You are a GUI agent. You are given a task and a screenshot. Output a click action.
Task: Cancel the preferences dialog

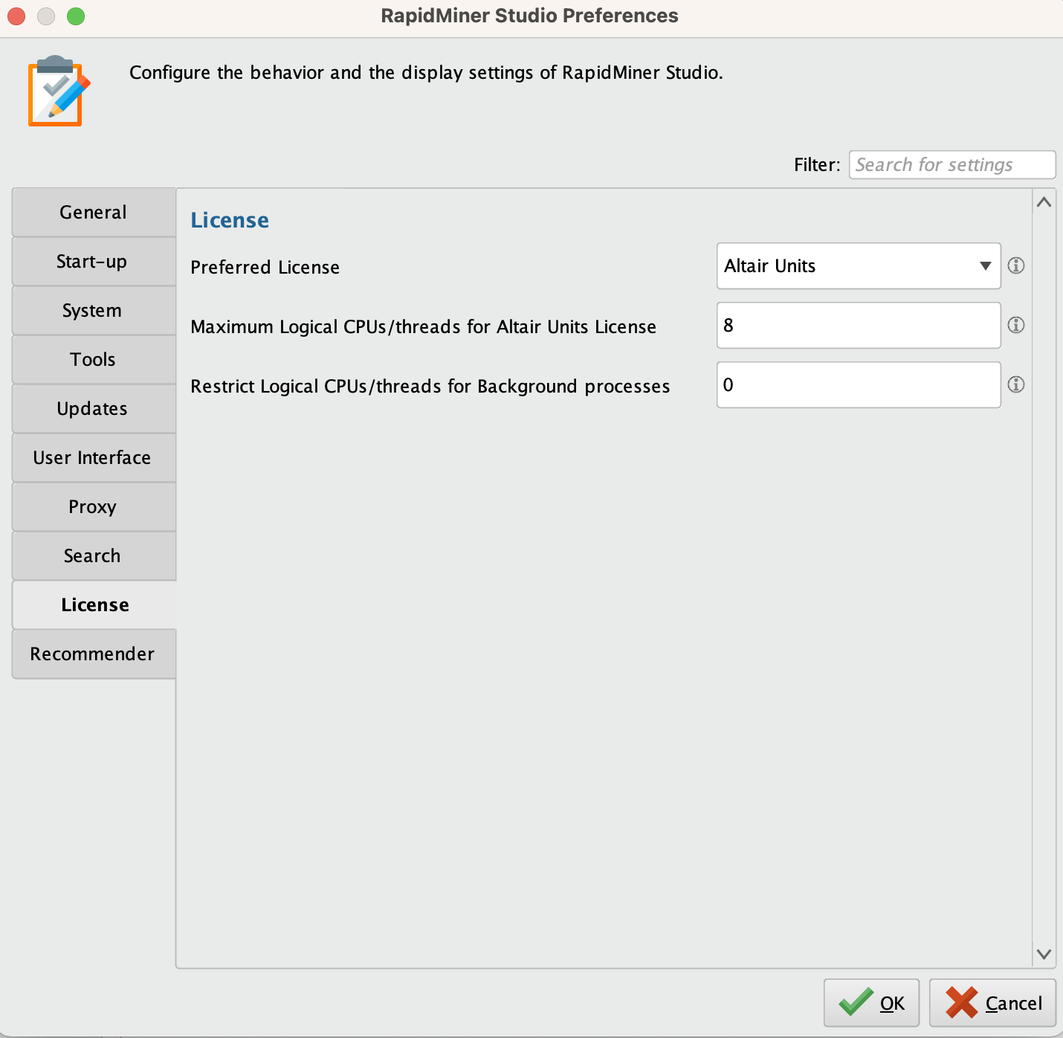(992, 1003)
